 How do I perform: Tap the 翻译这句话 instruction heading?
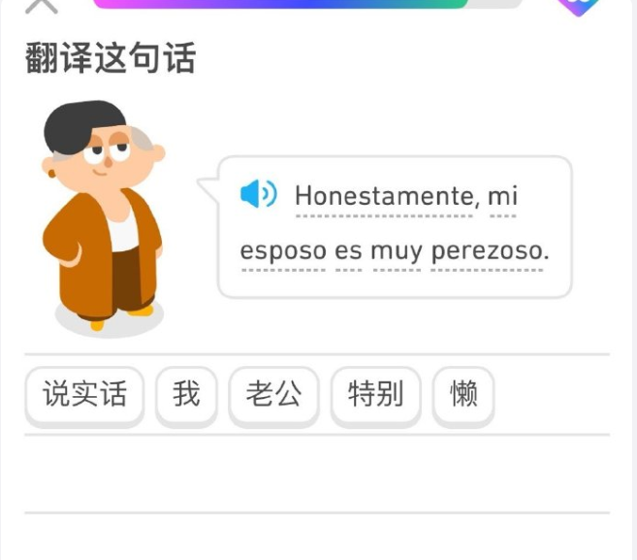[111, 57]
